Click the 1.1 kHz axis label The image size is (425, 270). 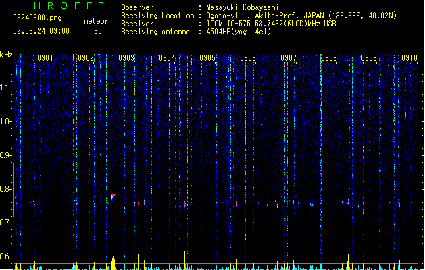click(x=5, y=88)
